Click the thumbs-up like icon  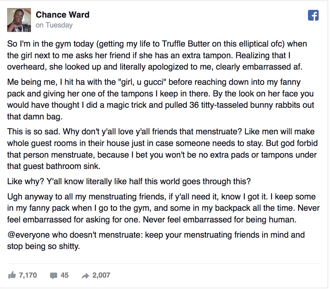(12, 275)
